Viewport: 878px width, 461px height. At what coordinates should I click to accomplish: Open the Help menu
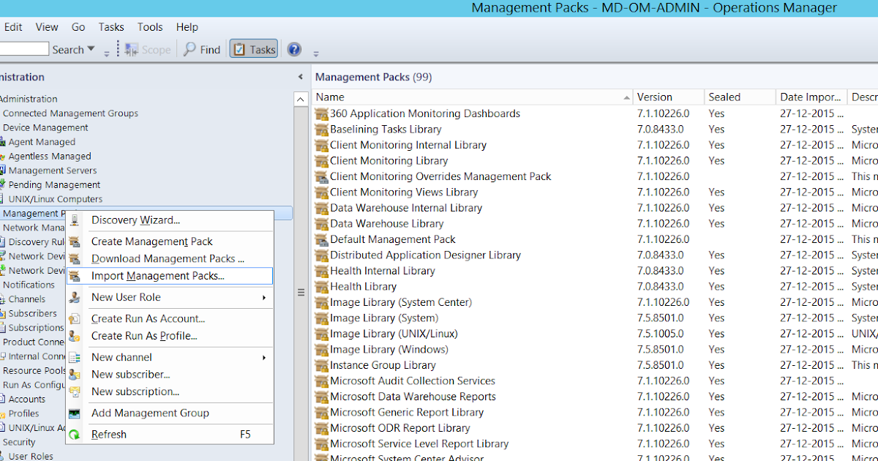point(187,27)
